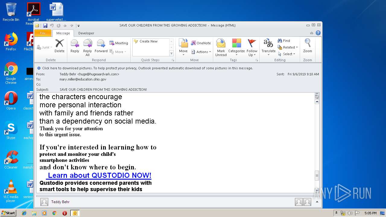Click the taskbar clock showing 5:05 PM

coord(370,213)
